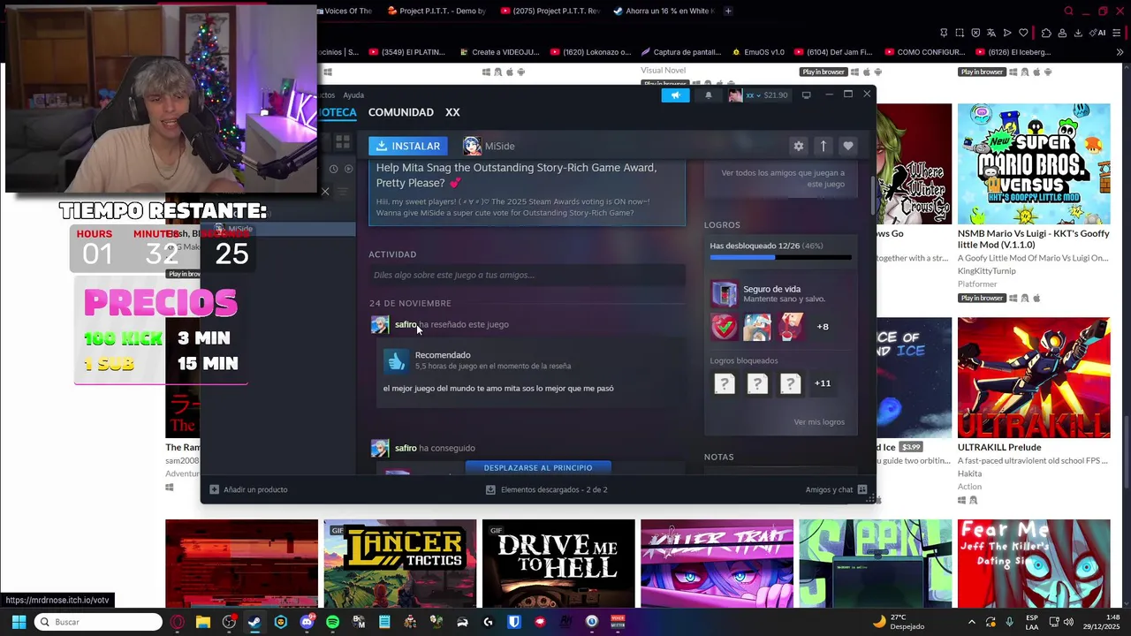Open a new browser tab with plus

[x=728, y=11]
